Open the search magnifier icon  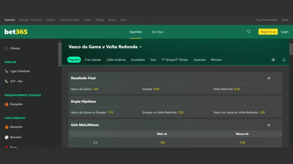[248, 32]
